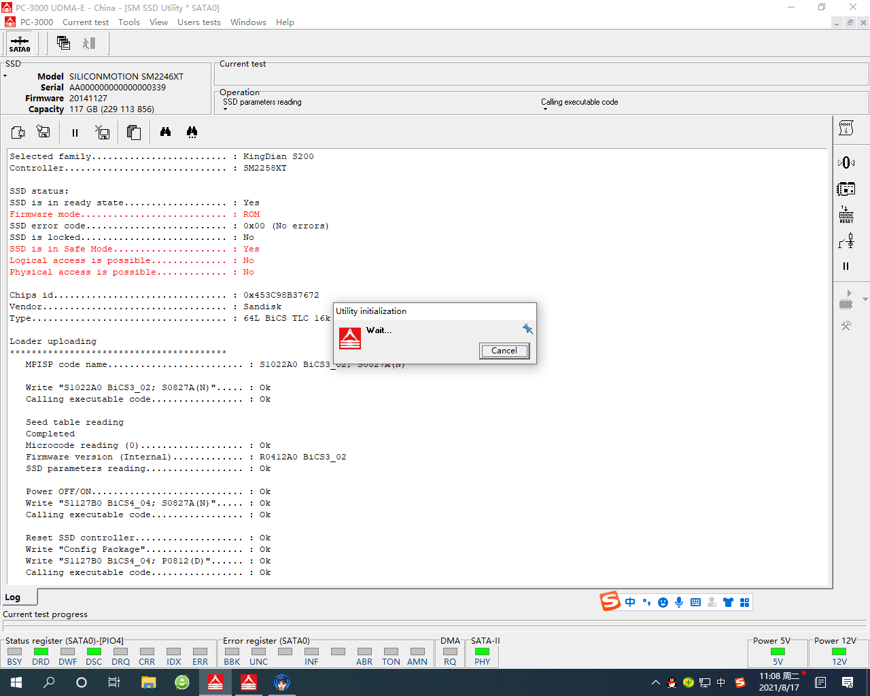Open the cascaded windows list icon
Viewport: 870px width, 696px height.
pos(63,43)
